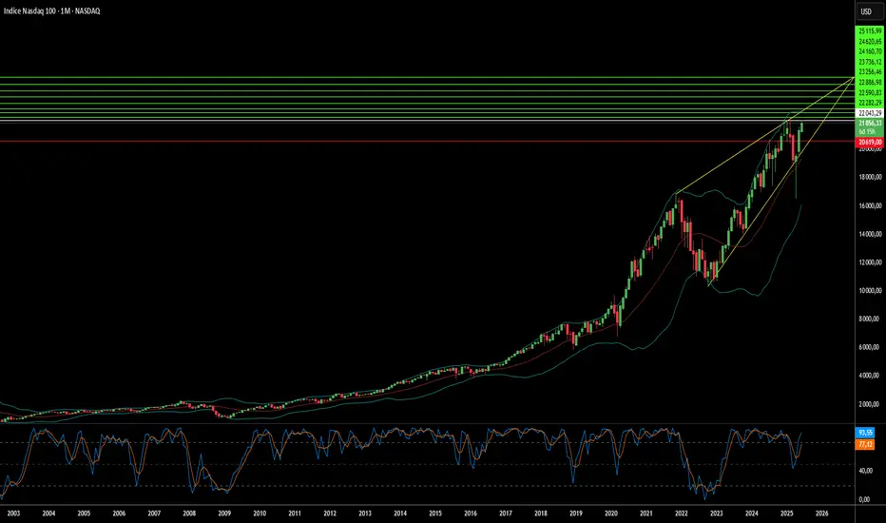Click the 2025 label on time axis
Screen dimensions: 886x523
[x=786, y=513]
